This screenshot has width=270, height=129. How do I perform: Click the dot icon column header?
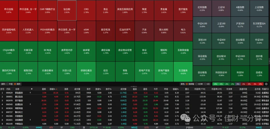pos(31,89)
